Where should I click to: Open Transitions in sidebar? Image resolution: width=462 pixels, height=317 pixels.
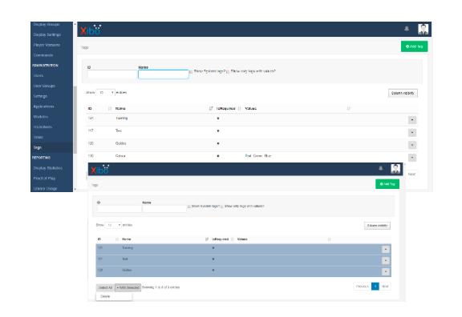(43, 127)
